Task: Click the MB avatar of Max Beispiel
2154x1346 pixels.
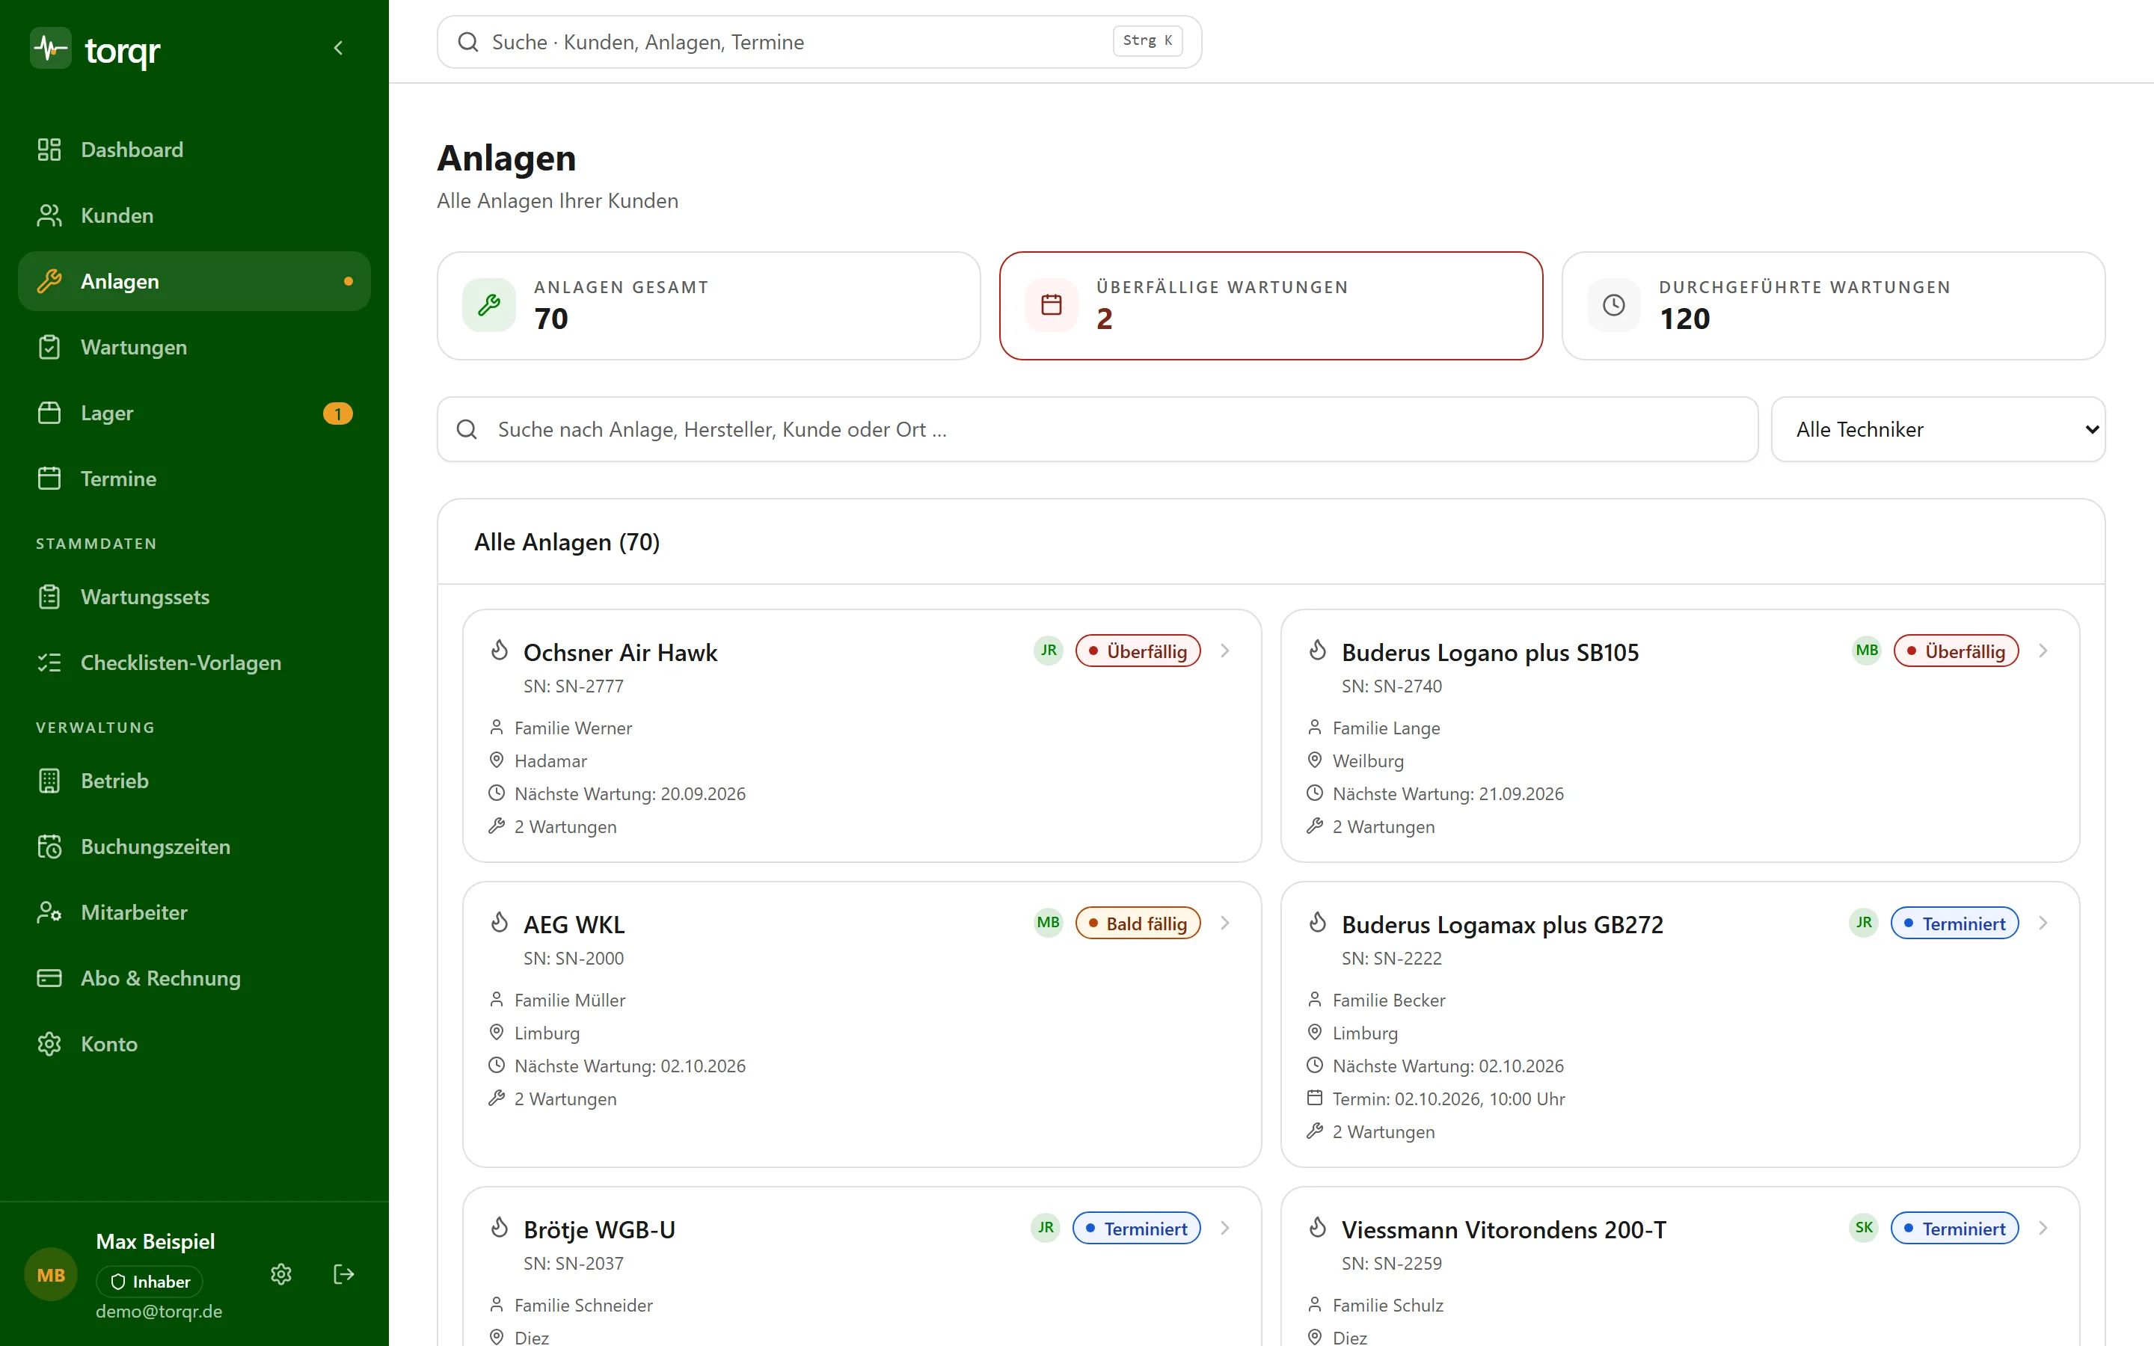Action: point(51,1275)
